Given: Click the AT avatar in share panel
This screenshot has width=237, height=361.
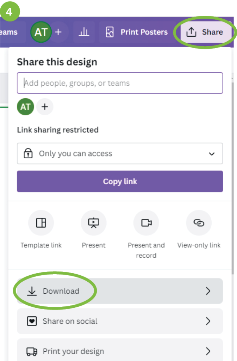Looking at the screenshot, I should [26, 107].
